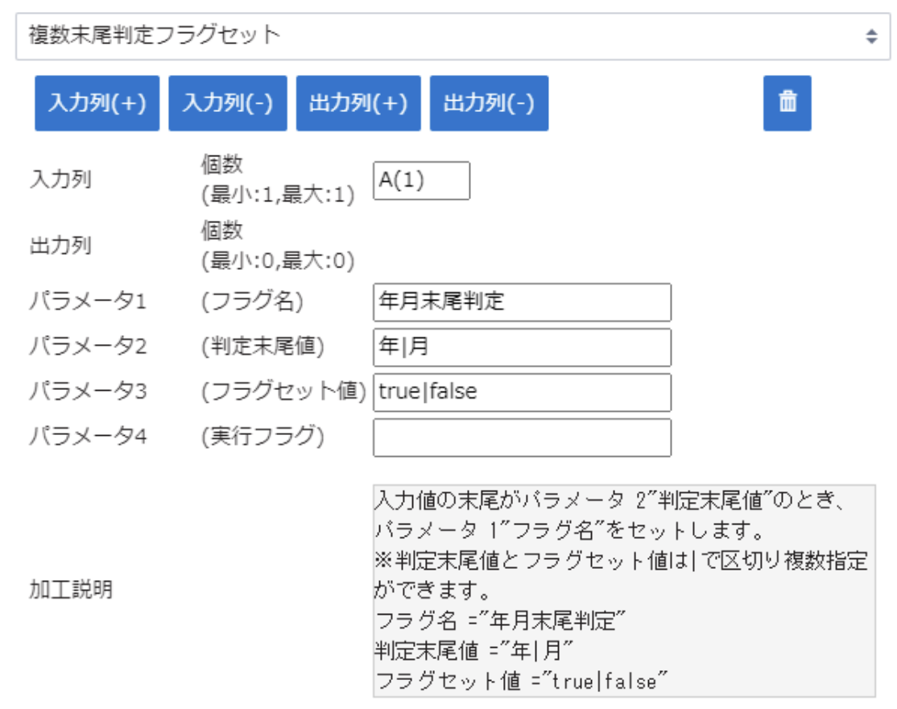897x709 pixels.
Task: Click the 加工説明 label
Action: point(71,591)
